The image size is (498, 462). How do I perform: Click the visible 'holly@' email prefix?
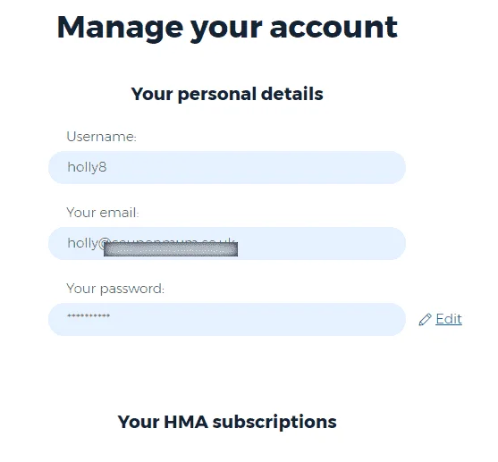(x=86, y=244)
